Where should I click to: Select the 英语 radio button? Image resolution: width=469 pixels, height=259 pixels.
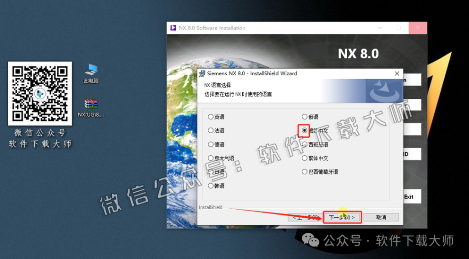coord(211,117)
